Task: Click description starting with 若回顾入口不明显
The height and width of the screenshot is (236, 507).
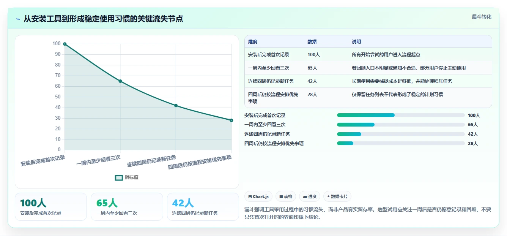Action: click(x=409, y=68)
